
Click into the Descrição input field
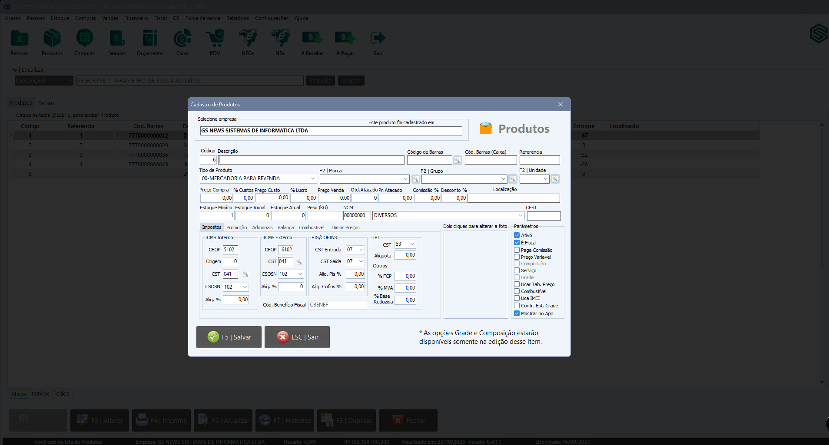pyautogui.click(x=311, y=160)
